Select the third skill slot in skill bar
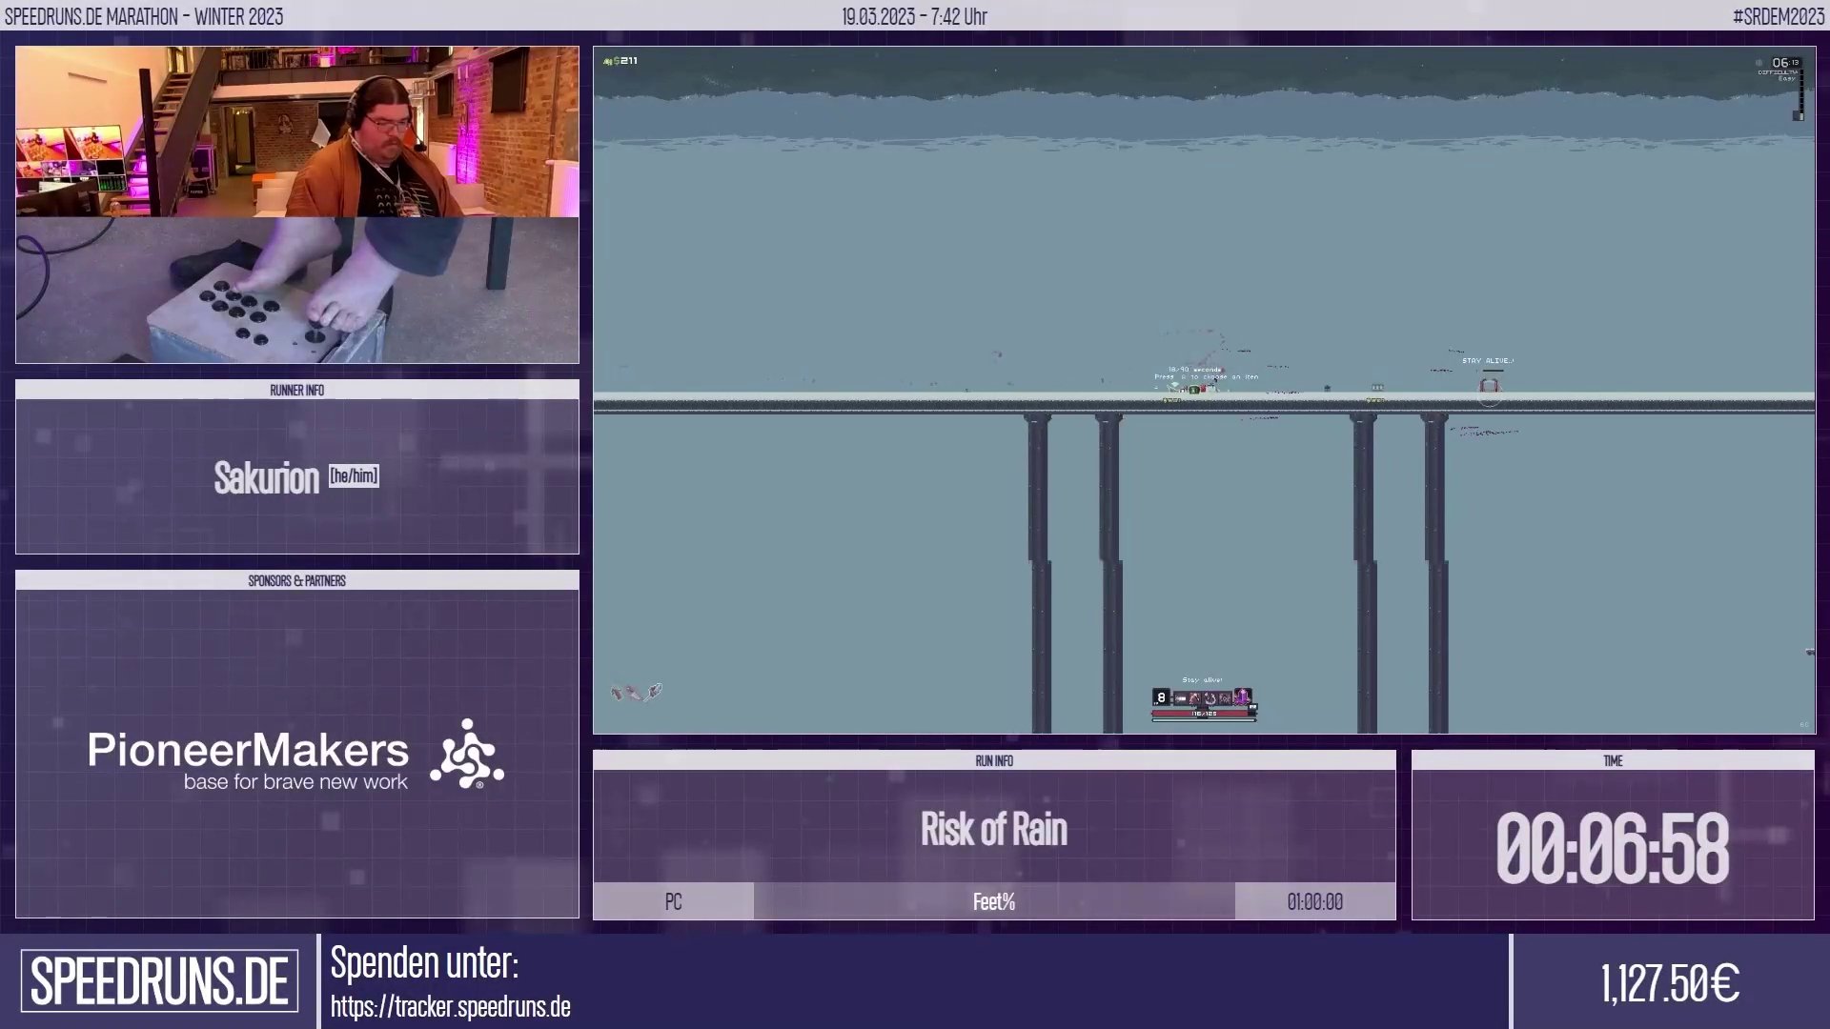The image size is (1830, 1029). tap(1210, 698)
